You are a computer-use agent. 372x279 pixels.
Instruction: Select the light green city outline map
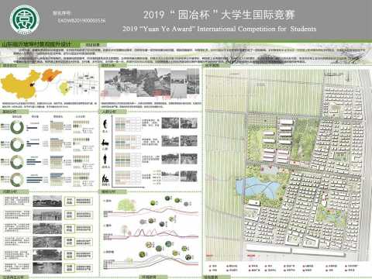point(64,88)
